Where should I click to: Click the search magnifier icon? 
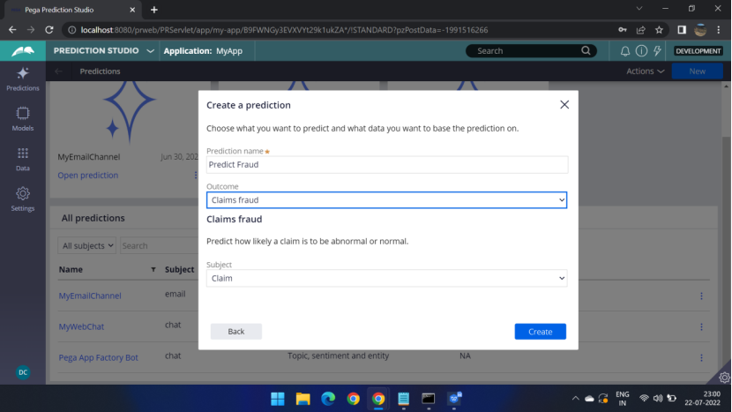pyautogui.click(x=586, y=50)
